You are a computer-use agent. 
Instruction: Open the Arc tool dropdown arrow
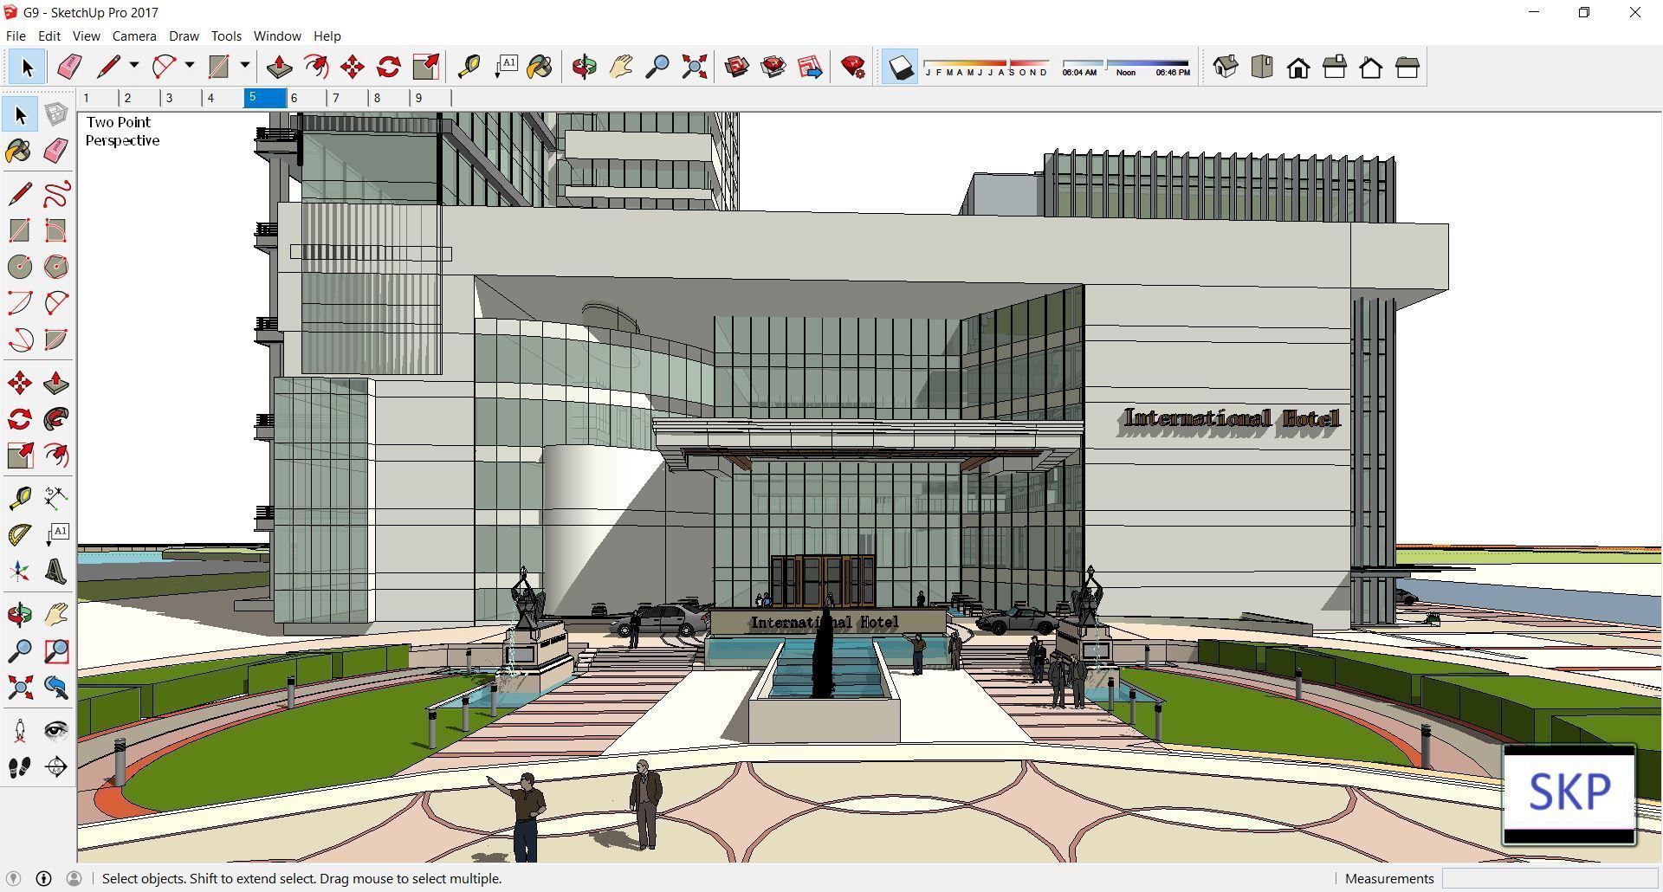[x=190, y=66]
